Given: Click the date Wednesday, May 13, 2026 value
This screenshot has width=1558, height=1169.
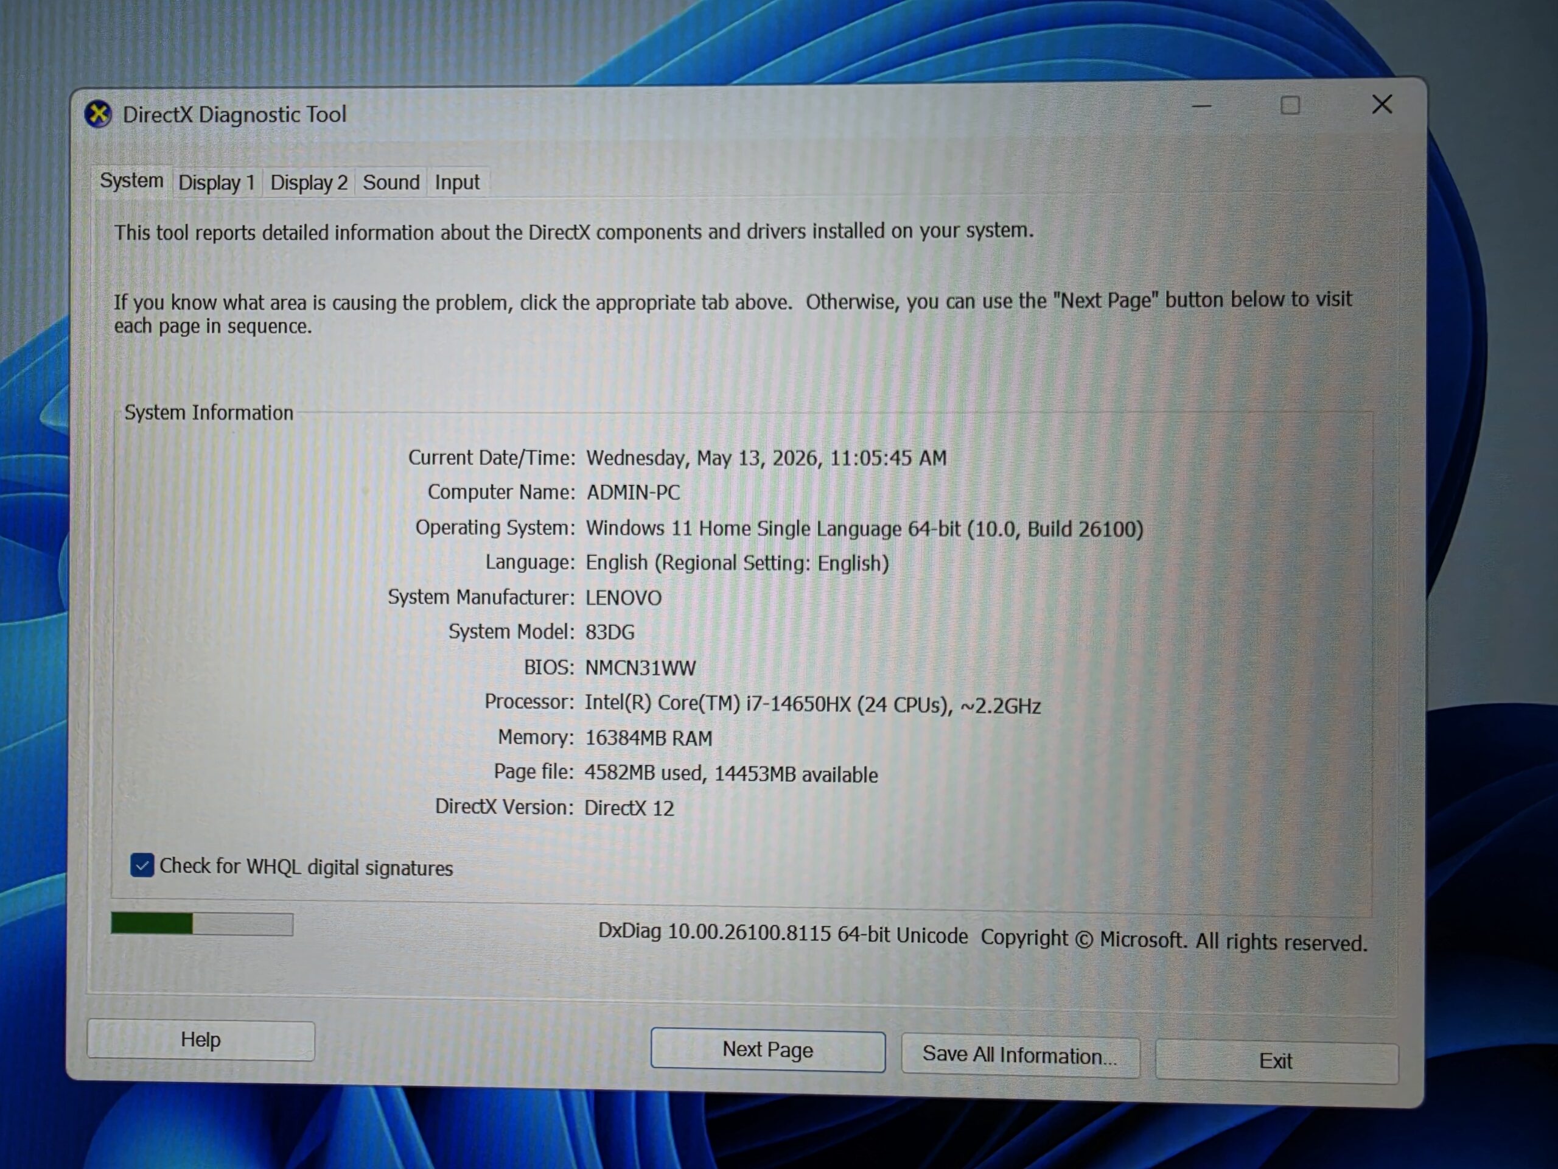Looking at the screenshot, I should coord(766,458).
